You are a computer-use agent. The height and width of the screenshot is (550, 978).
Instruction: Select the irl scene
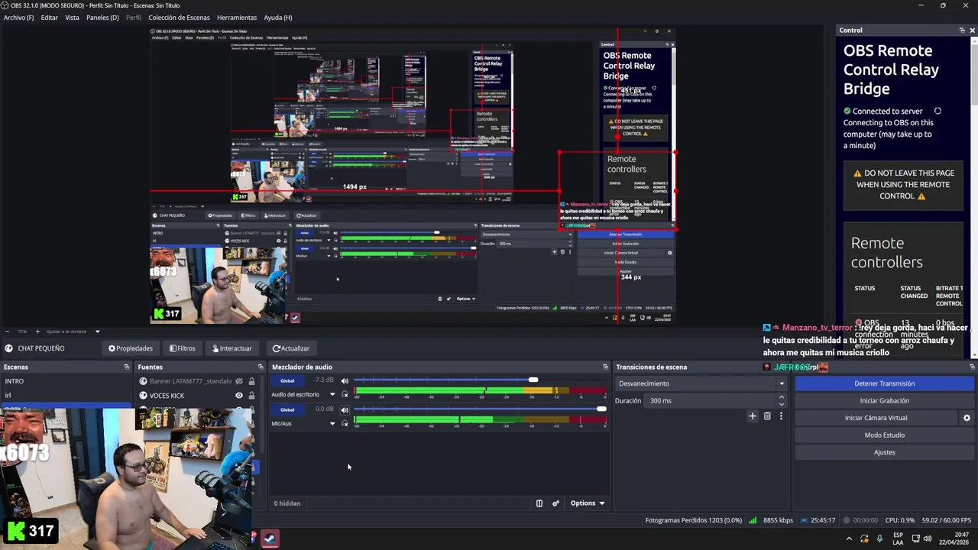tap(66, 395)
